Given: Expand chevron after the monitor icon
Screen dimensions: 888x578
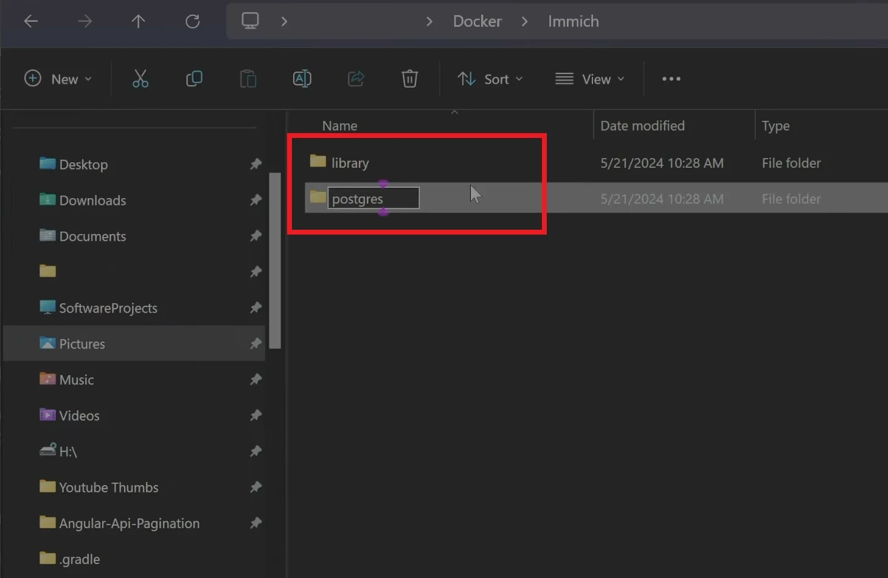Looking at the screenshot, I should click(284, 21).
